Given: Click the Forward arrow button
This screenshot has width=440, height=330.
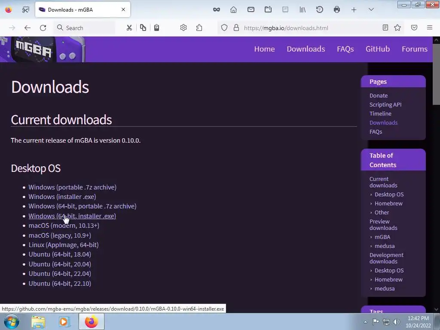Looking at the screenshot, I should [12, 28].
